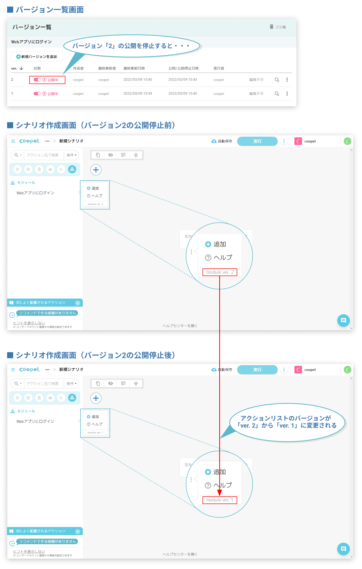The width and height of the screenshot is (362, 569).
Task: Choose ヘルプ in small module ver. 2 popup
Action: click(95, 196)
